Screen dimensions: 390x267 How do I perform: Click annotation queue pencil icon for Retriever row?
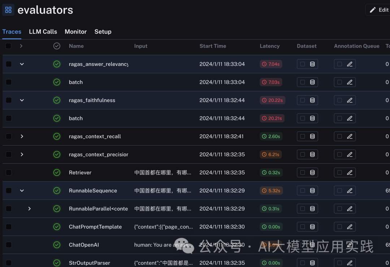point(350,173)
